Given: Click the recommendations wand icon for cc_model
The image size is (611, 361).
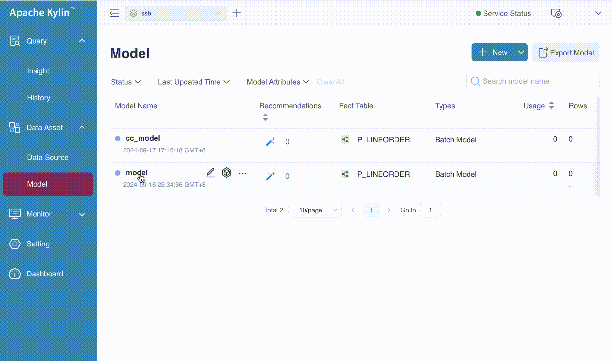Looking at the screenshot, I should click(x=270, y=142).
